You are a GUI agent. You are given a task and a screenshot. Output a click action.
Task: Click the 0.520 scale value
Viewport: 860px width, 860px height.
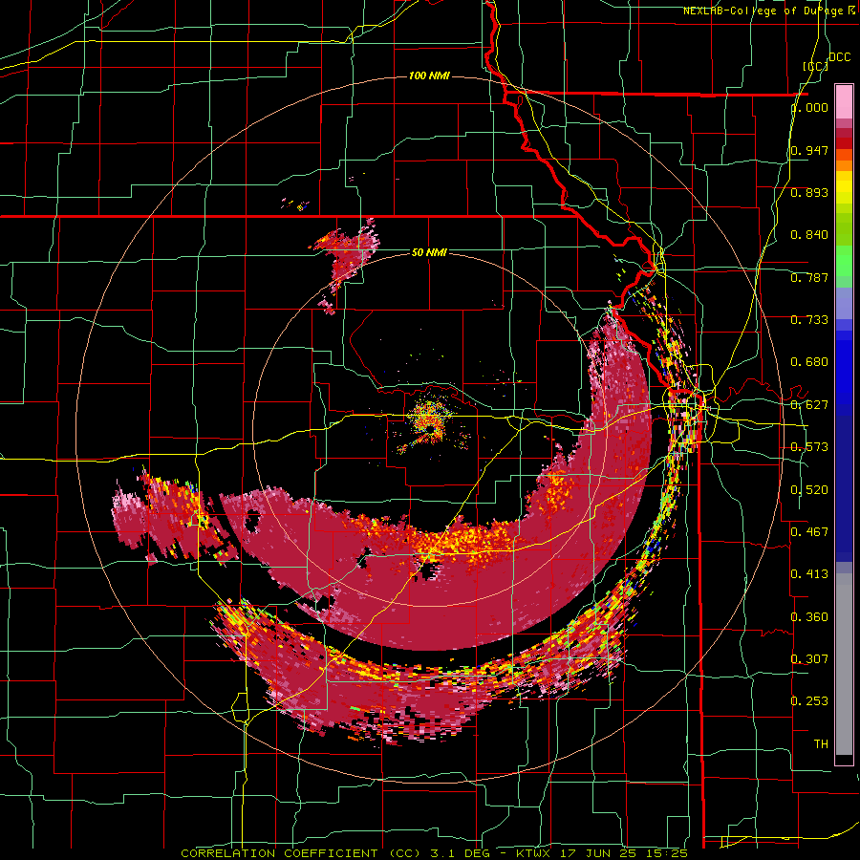pyautogui.click(x=809, y=490)
